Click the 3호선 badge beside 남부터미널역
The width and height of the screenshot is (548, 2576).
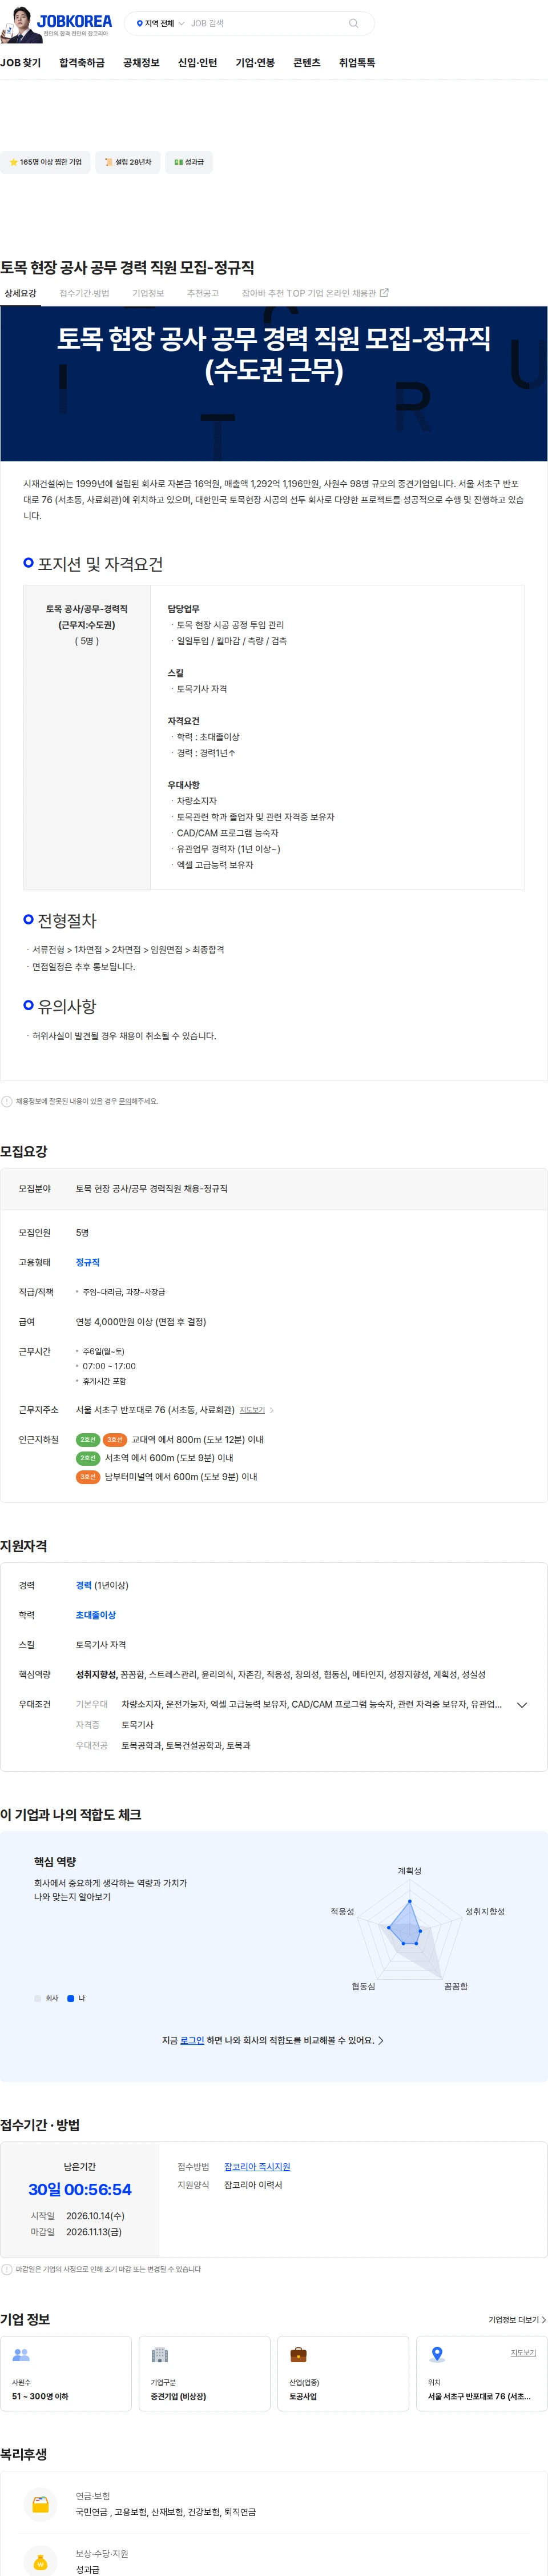(88, 1477)
